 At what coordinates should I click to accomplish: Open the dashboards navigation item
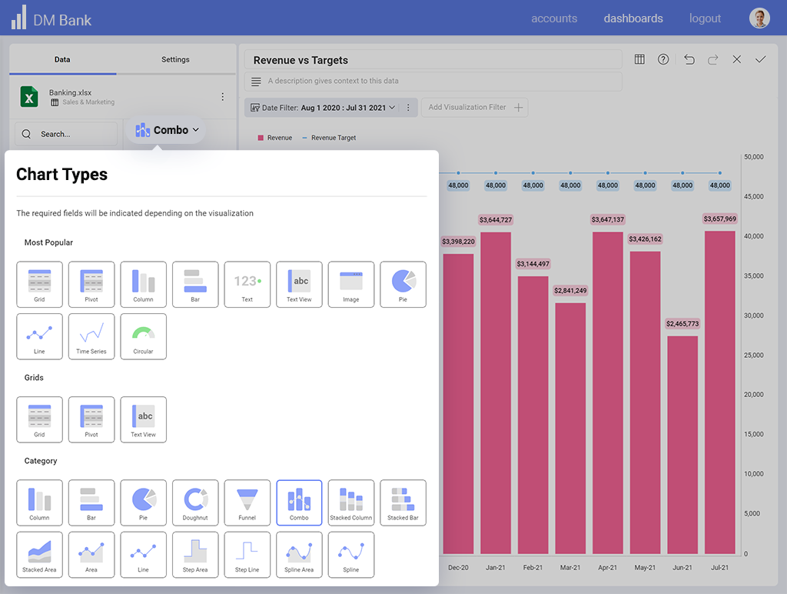click(x=633, y=18)
